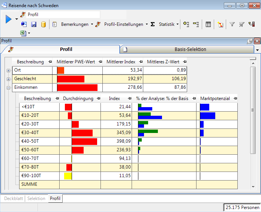Save using the floppy disk icon
Screen dimensions: 261x212
click(34, 24)
